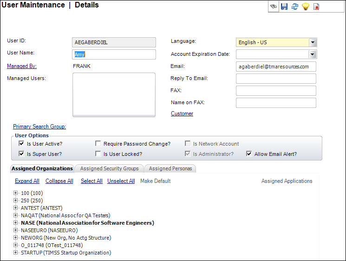Refresh using the blue arrows icon
Viewport: 346px width, 261px height.
pyautogui.click(x=294, y=7)
